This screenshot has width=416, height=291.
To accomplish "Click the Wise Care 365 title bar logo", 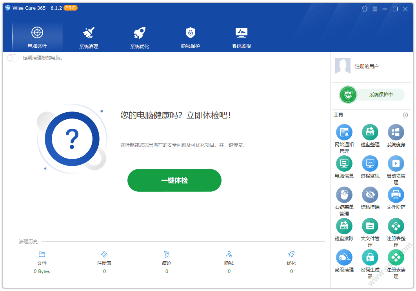I will click(8, 8).
